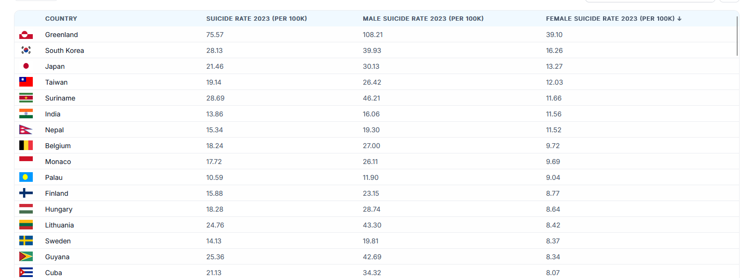Open the Hungary country link
This screenshot has height=278, width=755.
tap(59, 209)
